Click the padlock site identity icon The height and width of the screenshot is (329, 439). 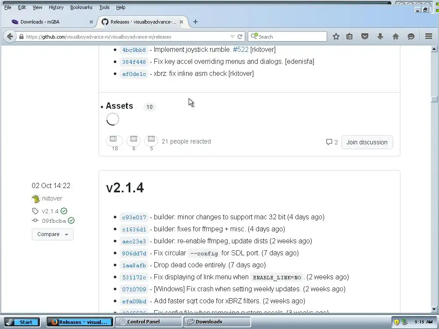(21, 37)
